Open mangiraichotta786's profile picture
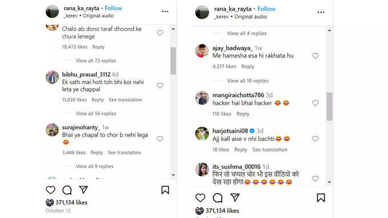388x218 pixels. [202, 98]
